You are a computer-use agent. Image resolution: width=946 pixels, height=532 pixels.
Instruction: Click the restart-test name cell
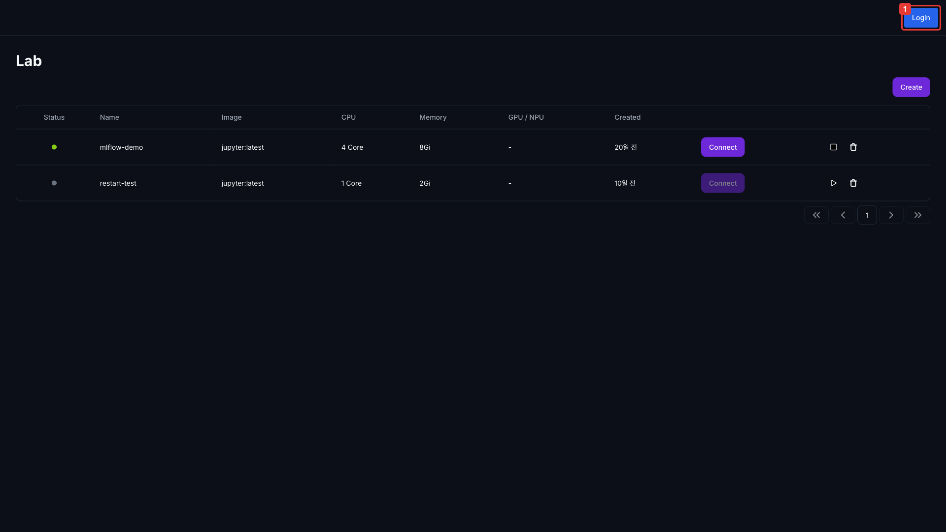(x=118, y=183)
